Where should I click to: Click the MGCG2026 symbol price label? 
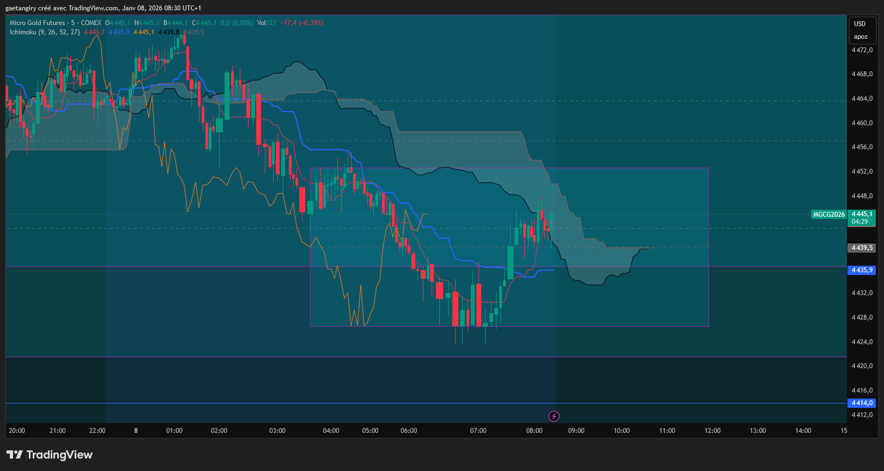829,215
